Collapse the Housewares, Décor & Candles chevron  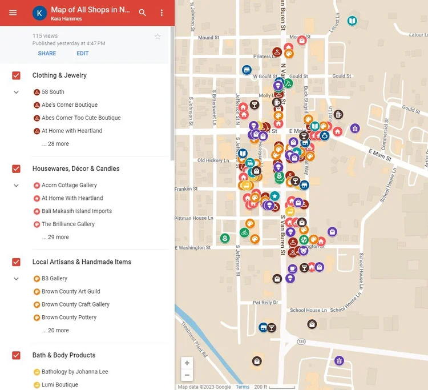[x=17, y=186]
